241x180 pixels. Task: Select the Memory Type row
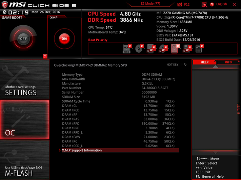click(x=119, y=75)
